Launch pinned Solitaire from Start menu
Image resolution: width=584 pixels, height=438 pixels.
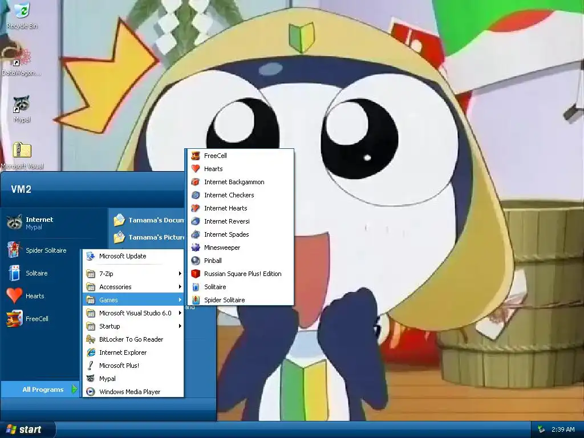[x=27, y=273]
